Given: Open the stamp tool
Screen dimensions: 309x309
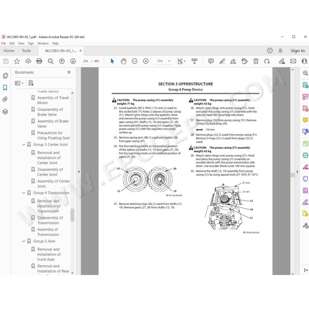Looking at the screenshot, I should coord(245,61).
